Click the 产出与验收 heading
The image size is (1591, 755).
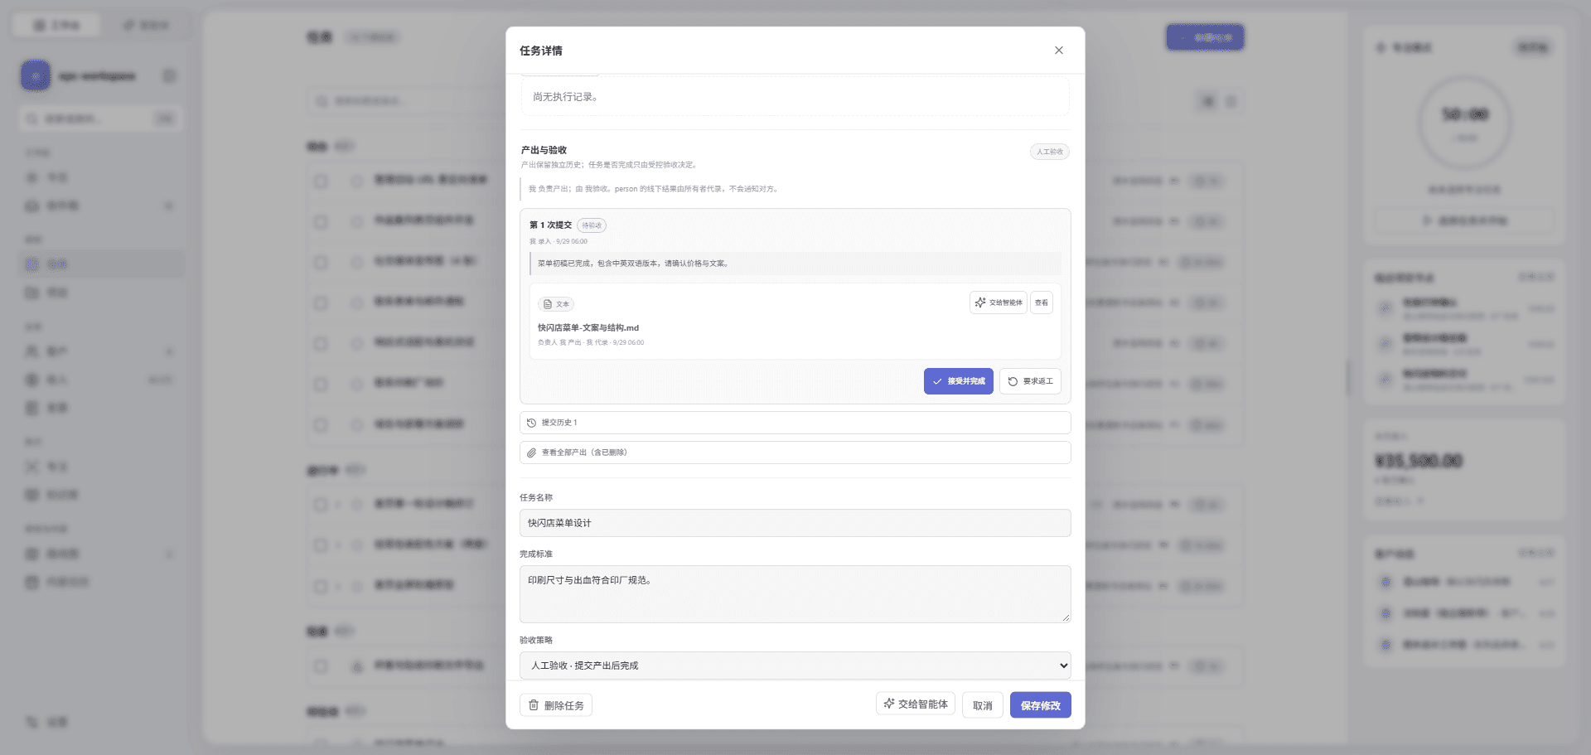click(544, 150)
